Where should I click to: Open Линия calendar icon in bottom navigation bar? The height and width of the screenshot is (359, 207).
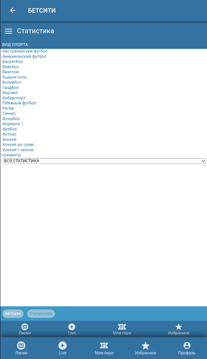click(21, 346)
